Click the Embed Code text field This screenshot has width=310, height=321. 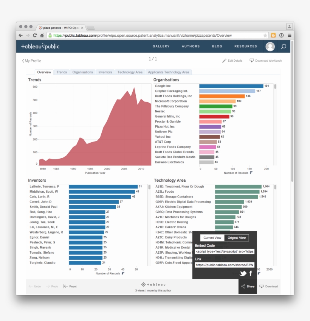pos(225,251)
